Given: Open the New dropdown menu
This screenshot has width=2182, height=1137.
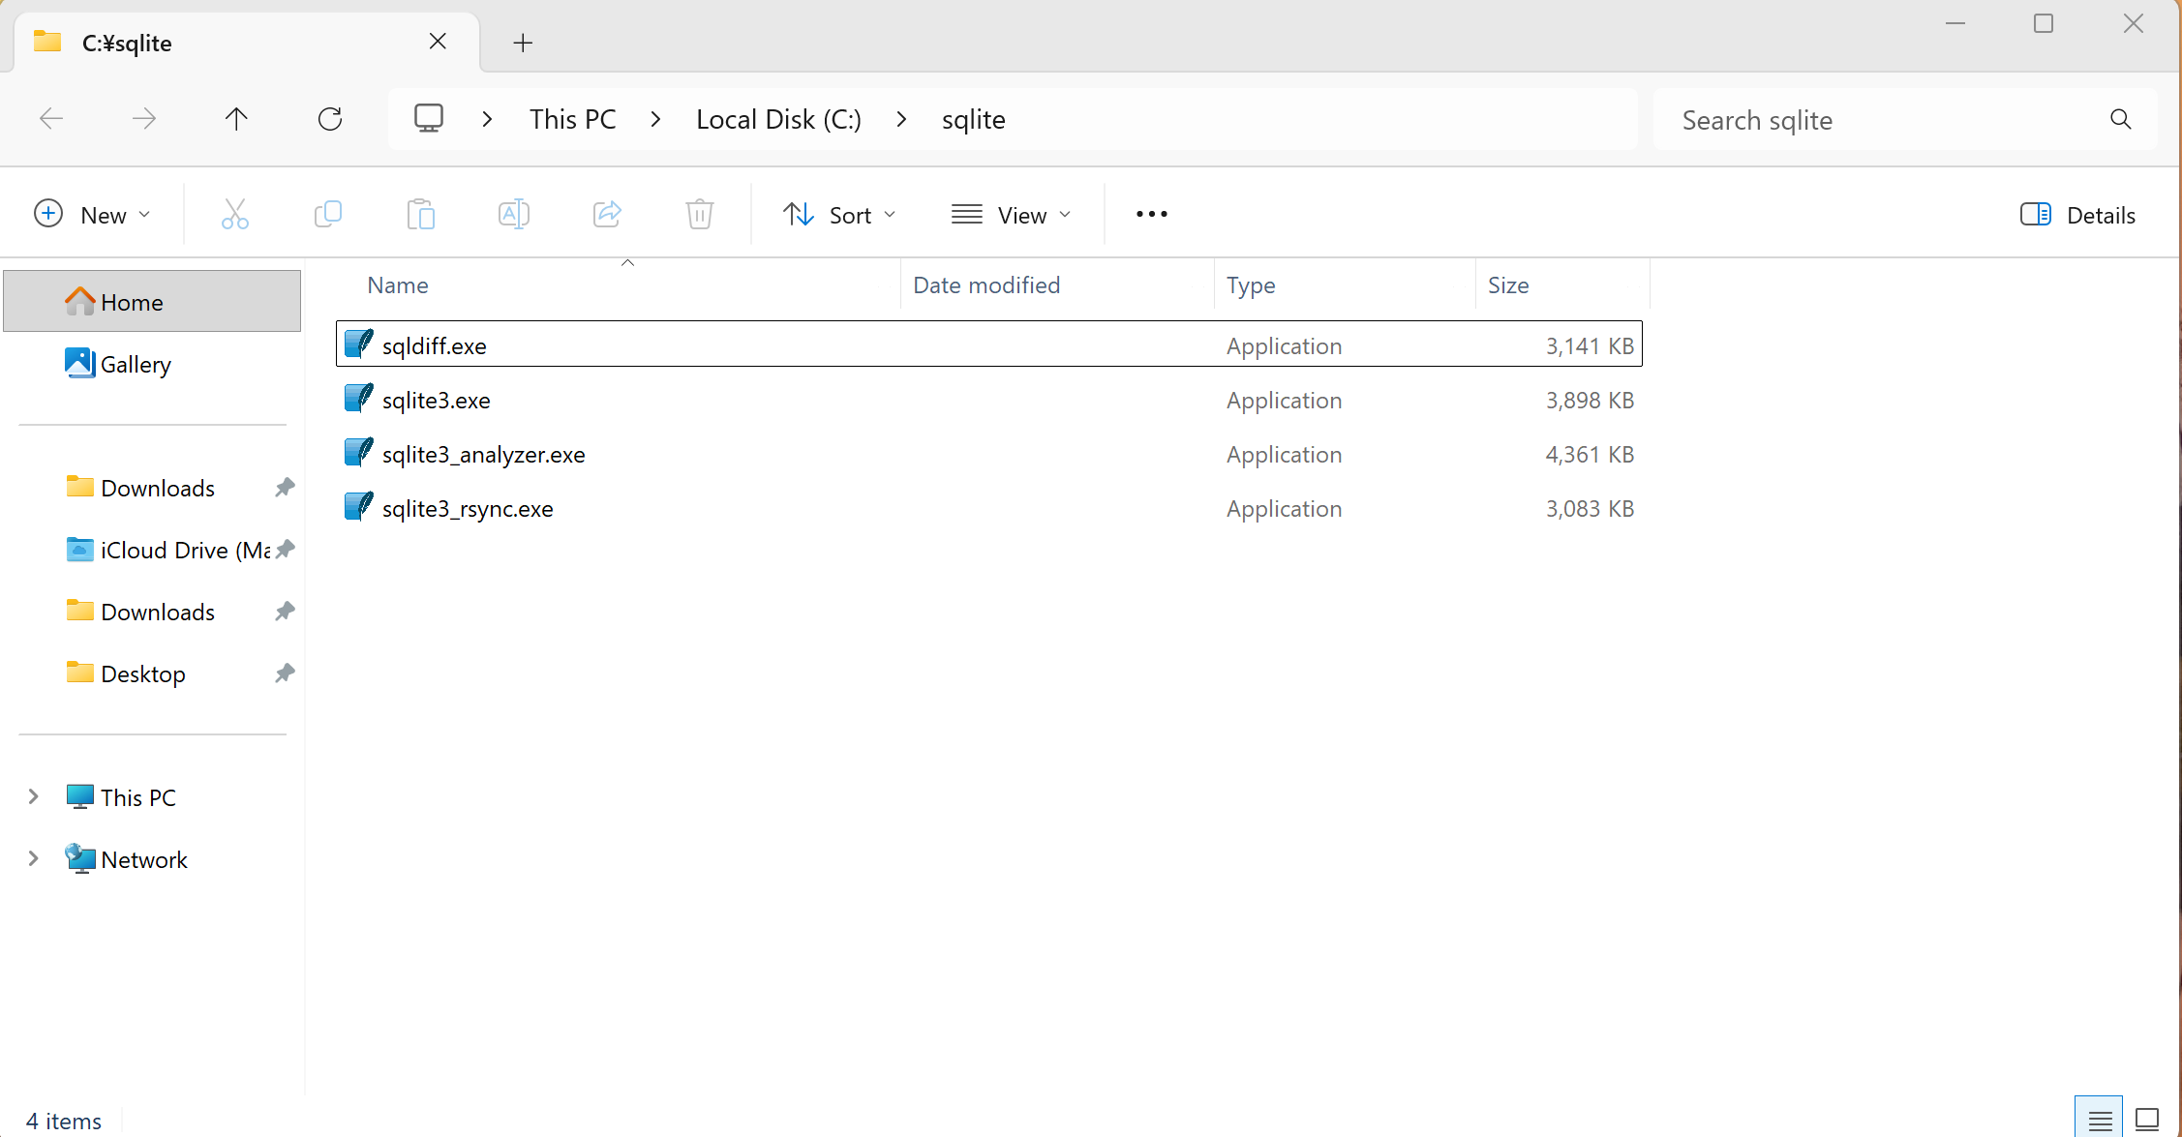Looking at the screenshot, I should 93,215.
